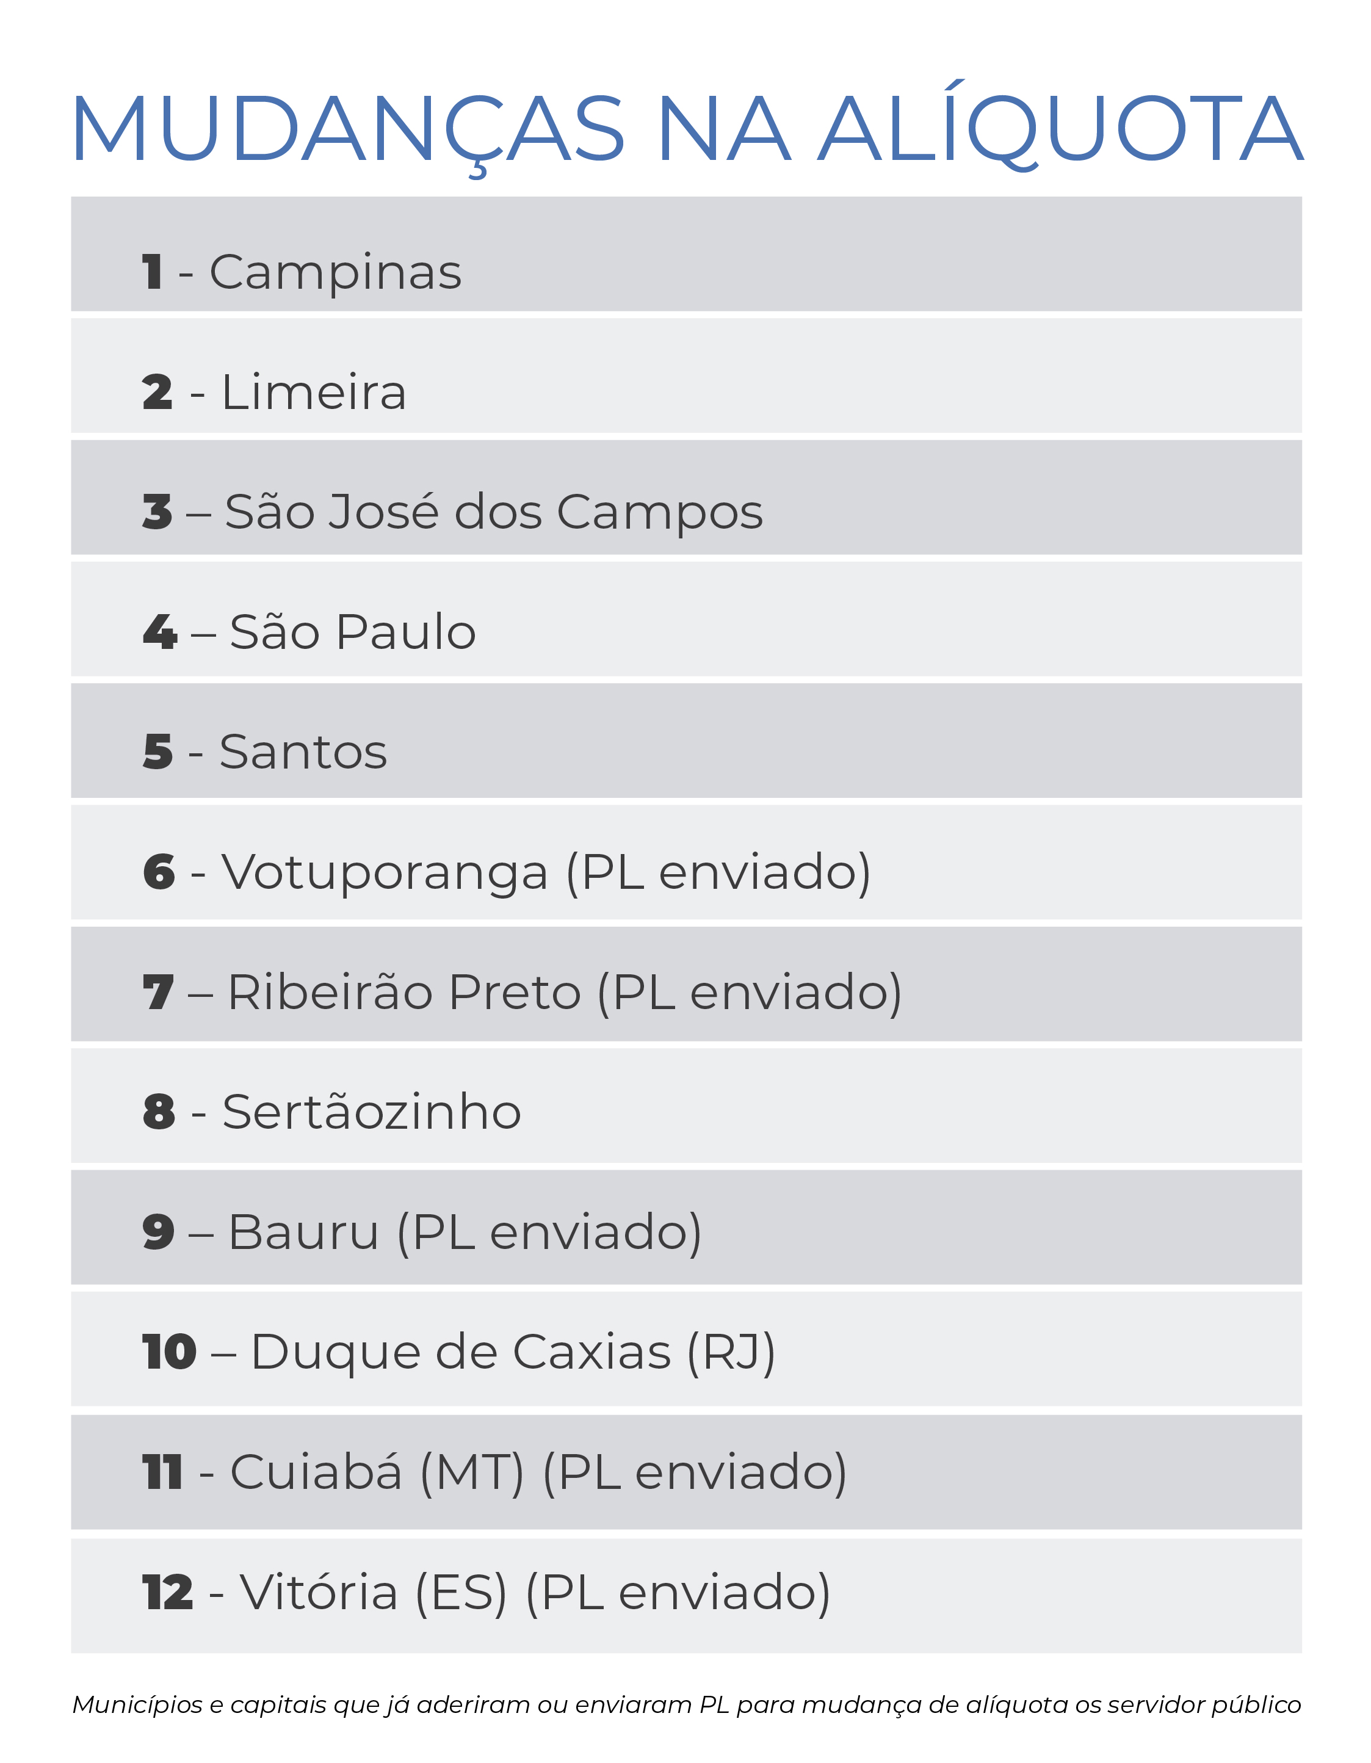The height and width of the screenshot is (1763, 1371).
Task: Select the Santos entry
Action: [303, 752]
